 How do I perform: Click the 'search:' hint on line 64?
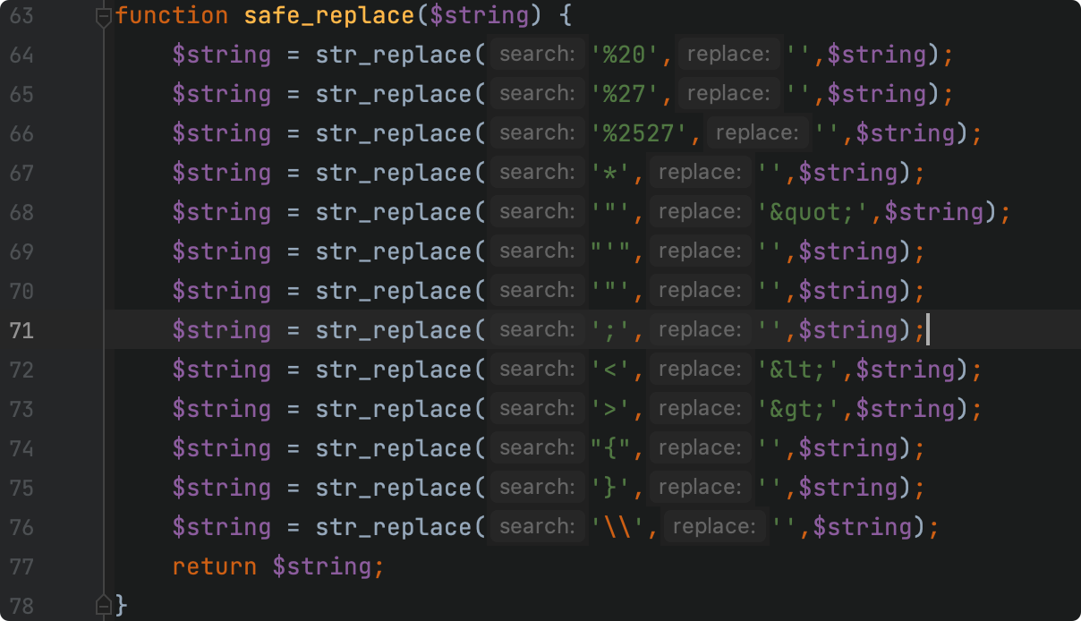click(537, 55)
